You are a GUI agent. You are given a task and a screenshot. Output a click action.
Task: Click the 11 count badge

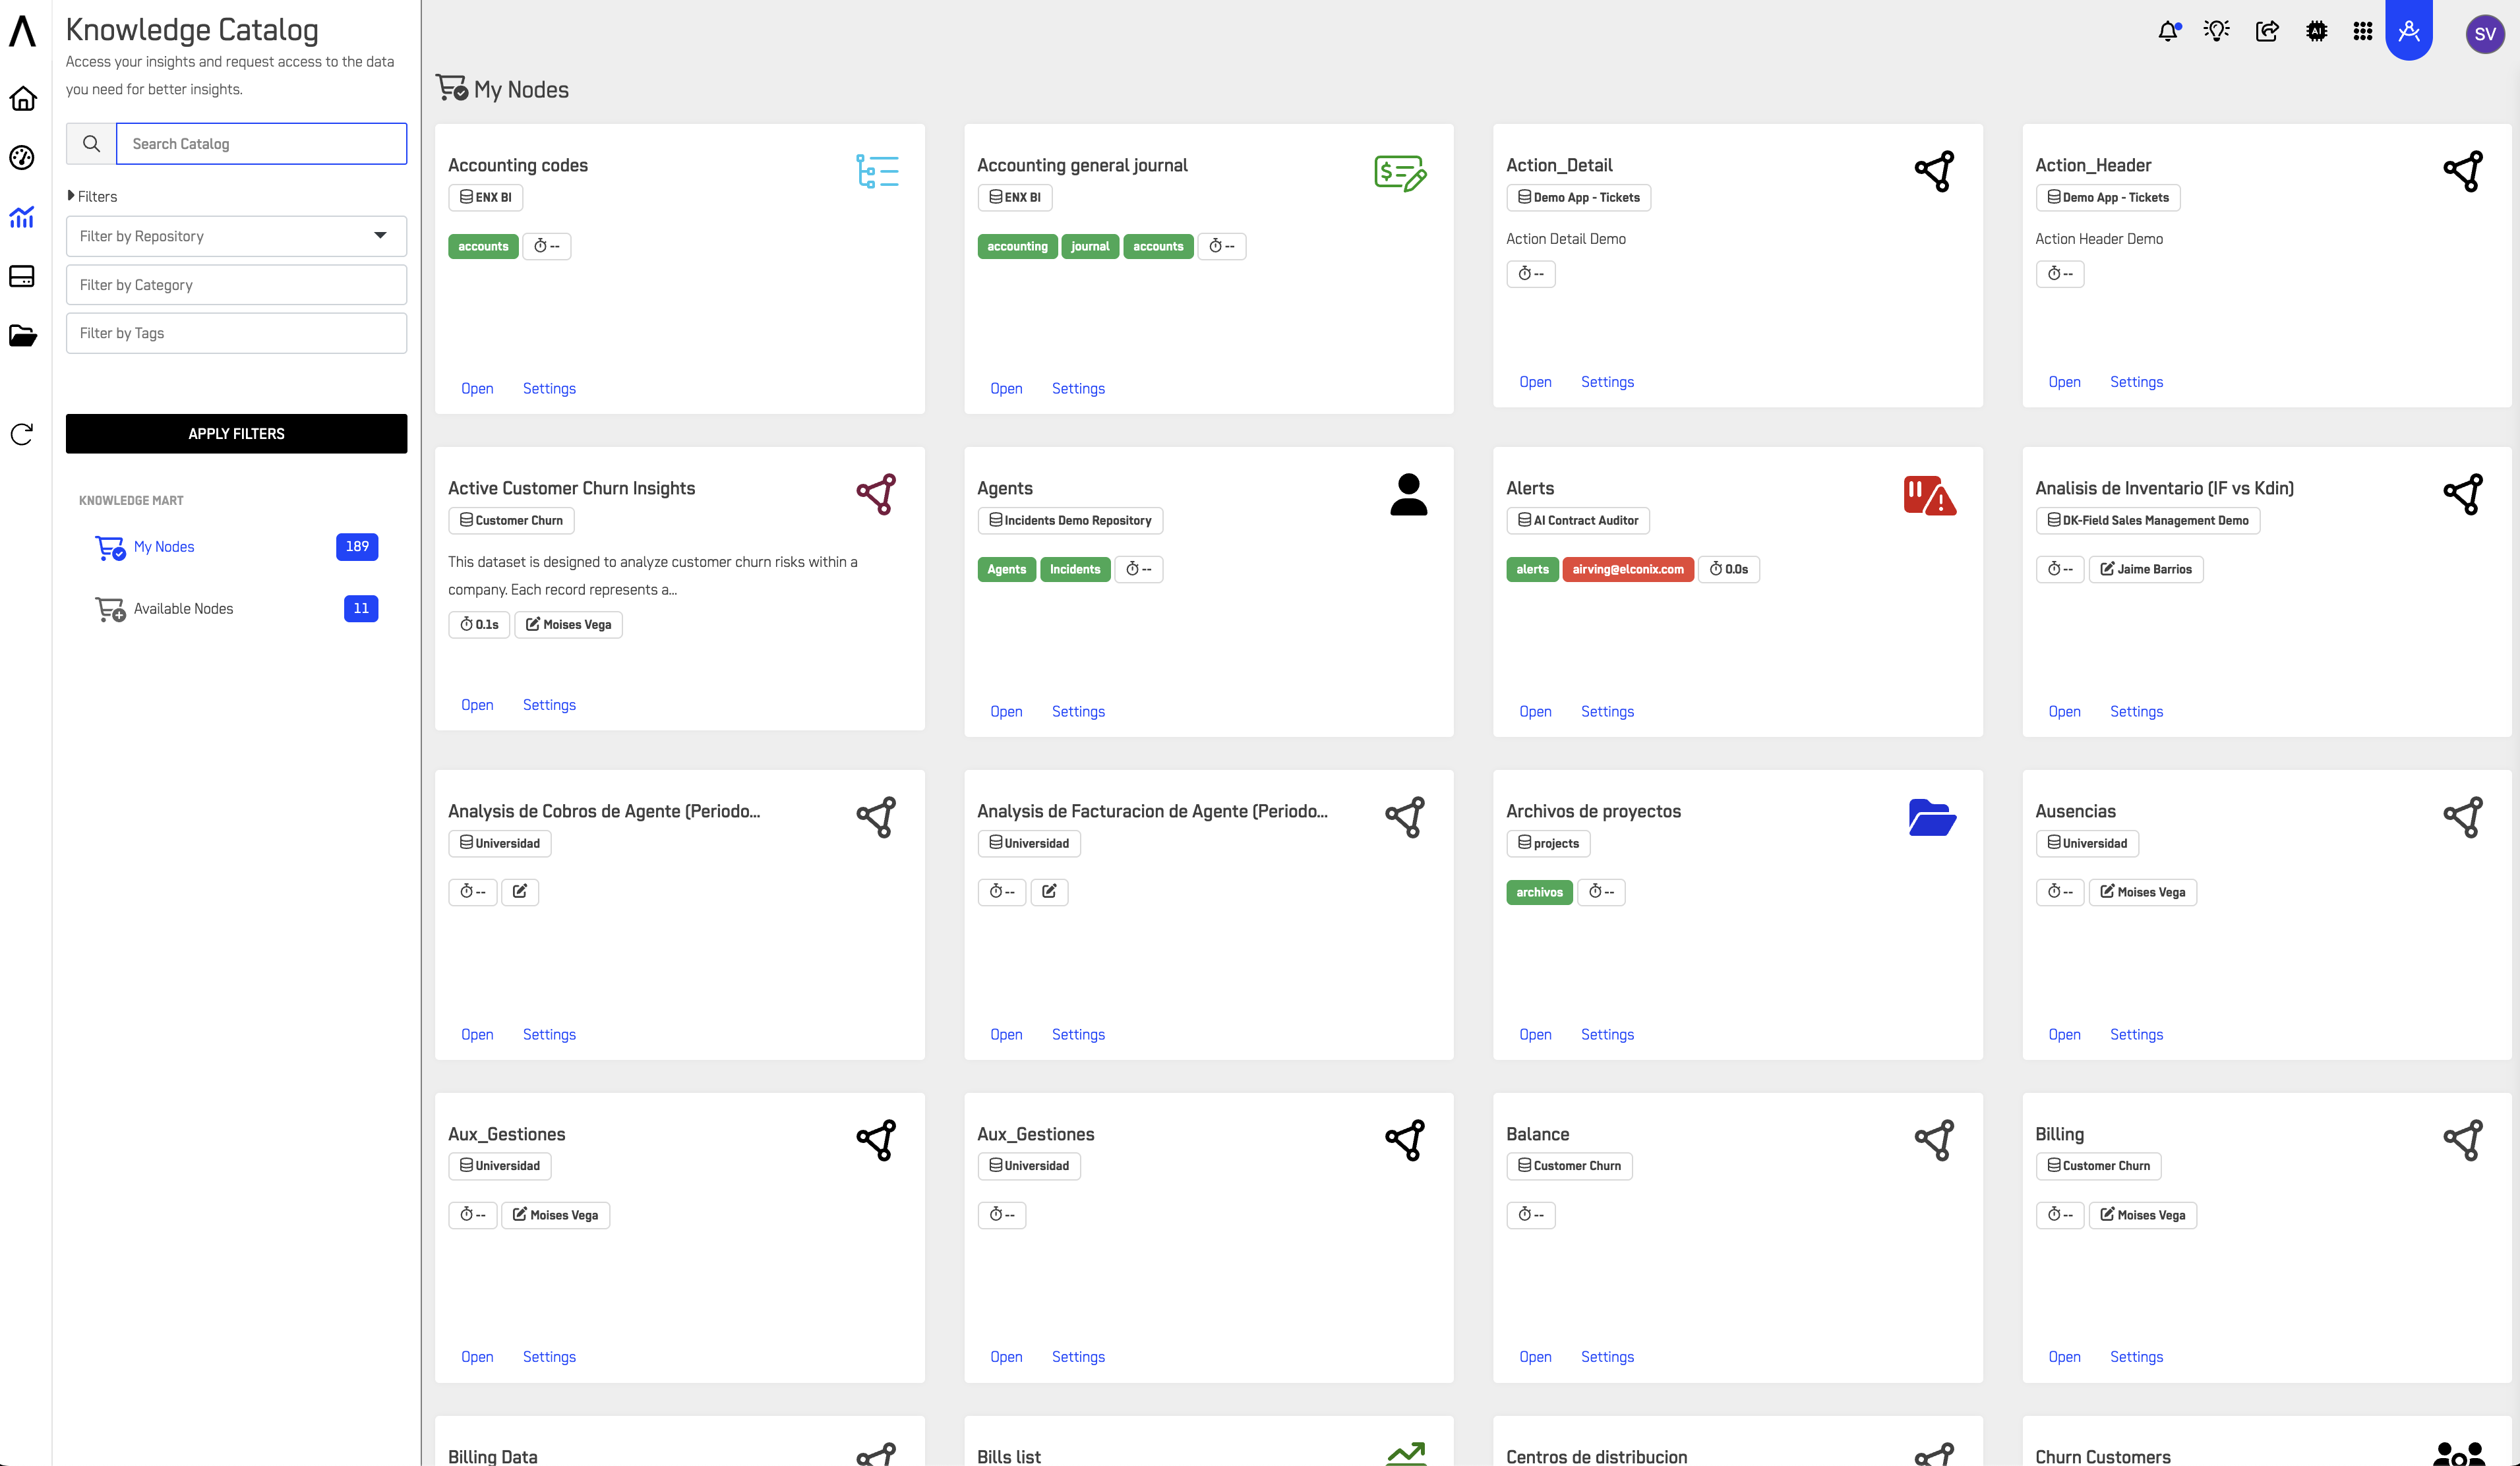point(361,609)
